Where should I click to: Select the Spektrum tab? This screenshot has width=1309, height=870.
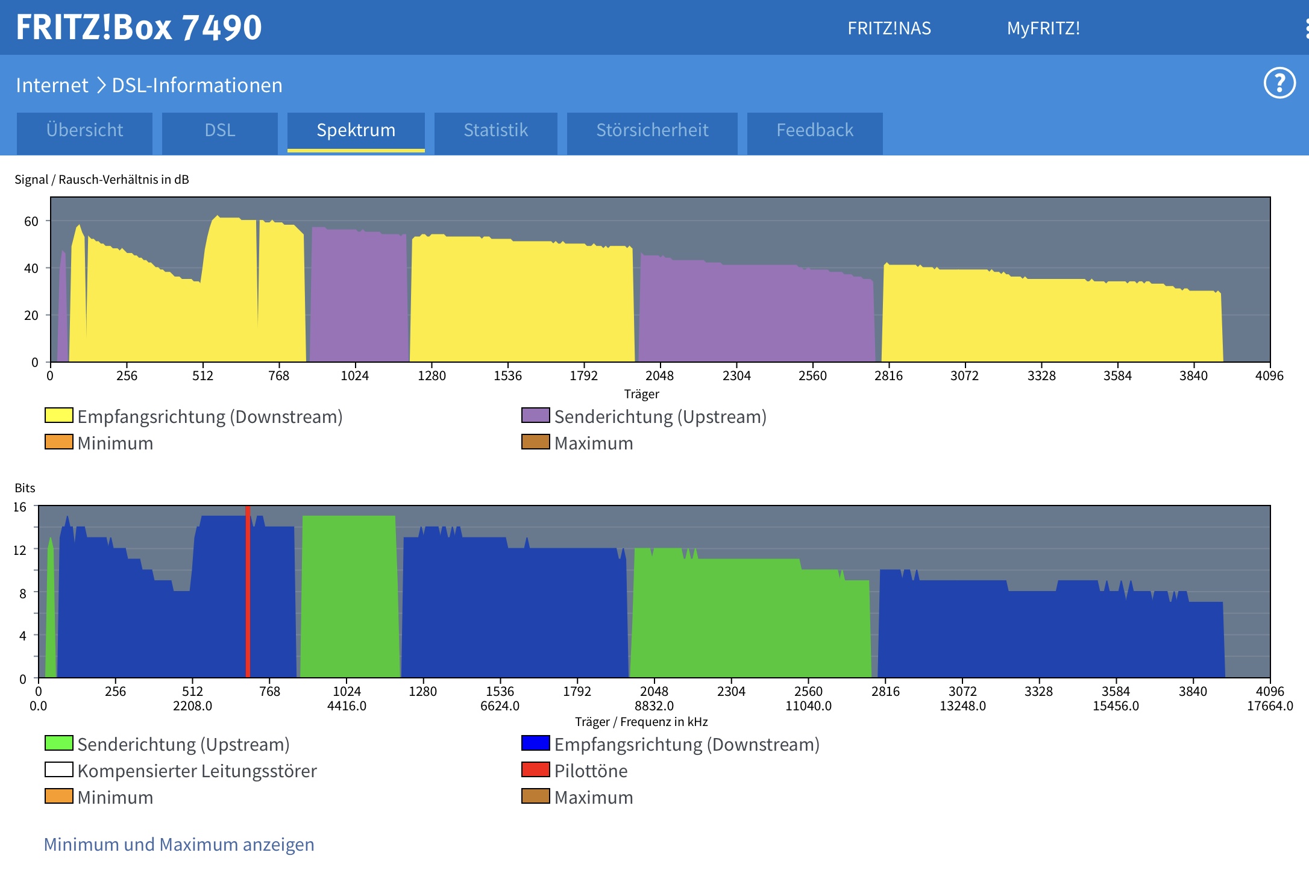tap(356, 130)
